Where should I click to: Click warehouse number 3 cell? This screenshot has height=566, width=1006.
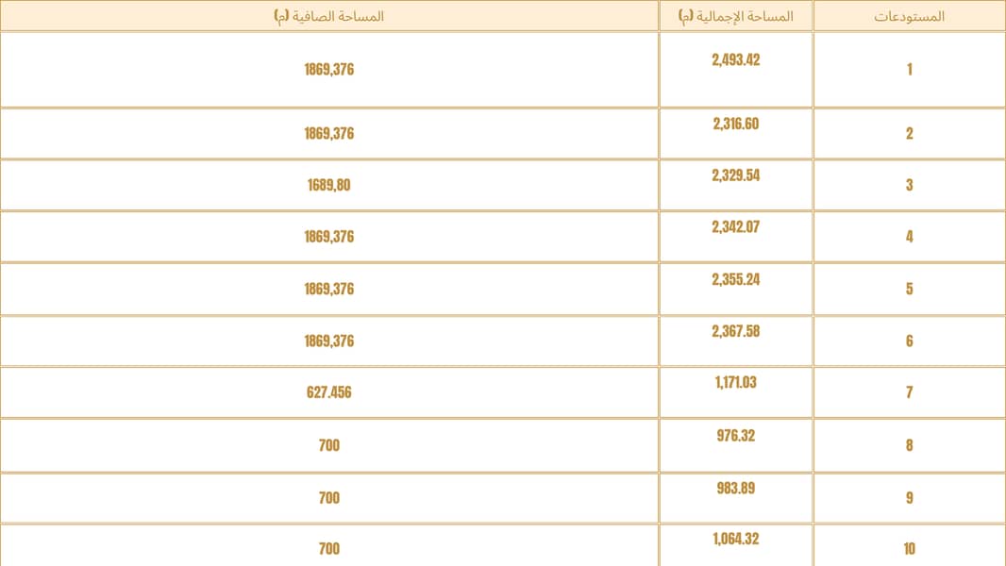click(x=909, y=185)
